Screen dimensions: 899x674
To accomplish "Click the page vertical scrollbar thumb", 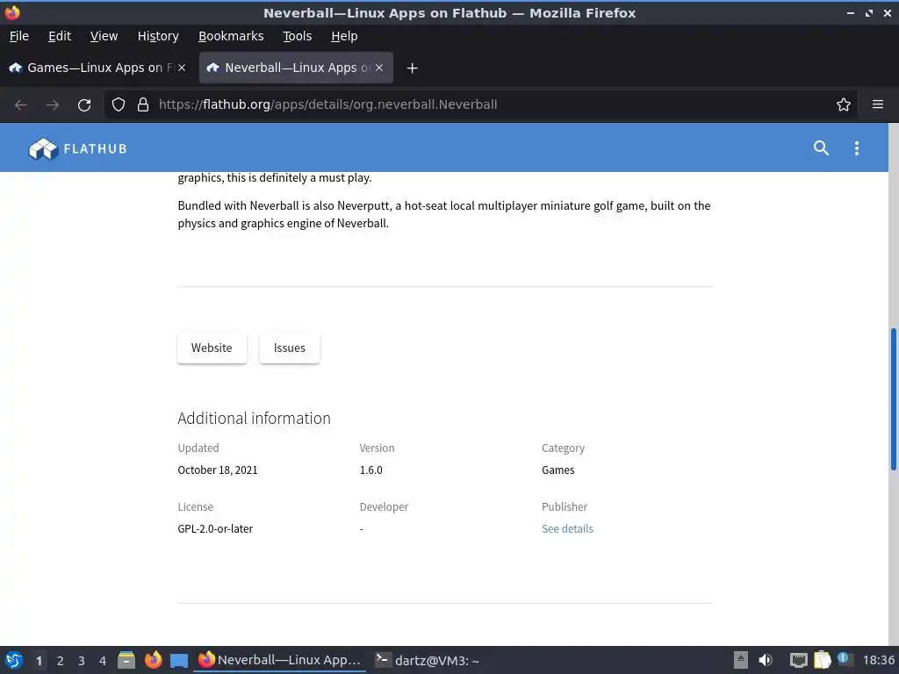I will (x=893, y=399).
